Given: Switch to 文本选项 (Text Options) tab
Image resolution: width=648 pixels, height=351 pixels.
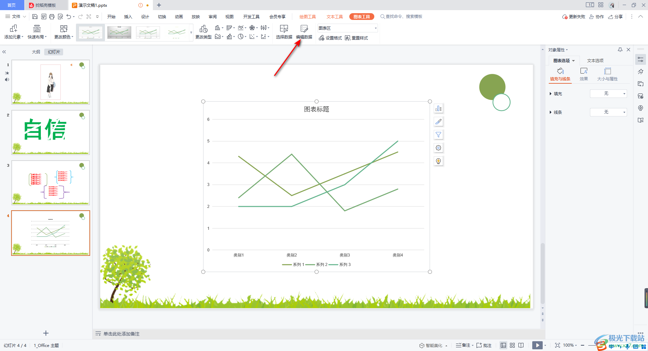Looking at the screenshot, I should (x=595, y=61).
